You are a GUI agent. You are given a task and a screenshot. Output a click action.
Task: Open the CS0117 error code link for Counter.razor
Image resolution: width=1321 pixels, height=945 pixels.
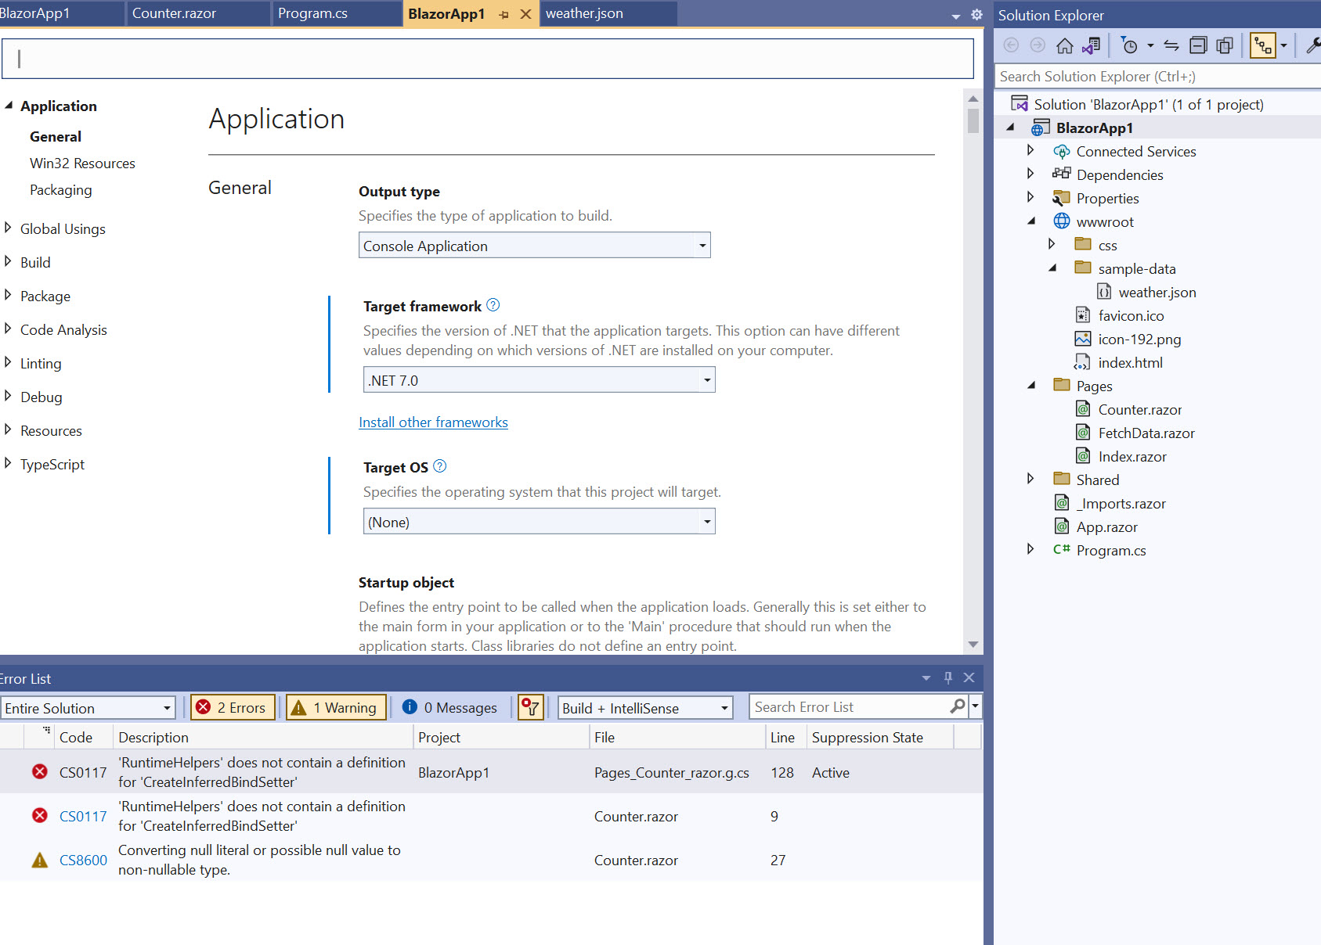83,816
